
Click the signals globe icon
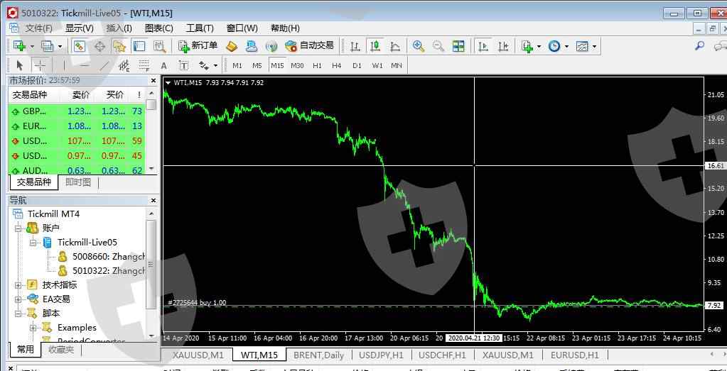[x=271, y=46]
